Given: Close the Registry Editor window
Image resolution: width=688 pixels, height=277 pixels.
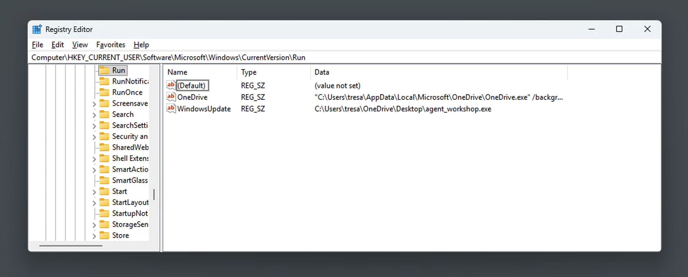Looking at the screenshot, I should (647, 29).
